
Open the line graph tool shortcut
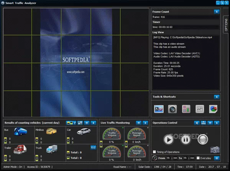(199, 109)
